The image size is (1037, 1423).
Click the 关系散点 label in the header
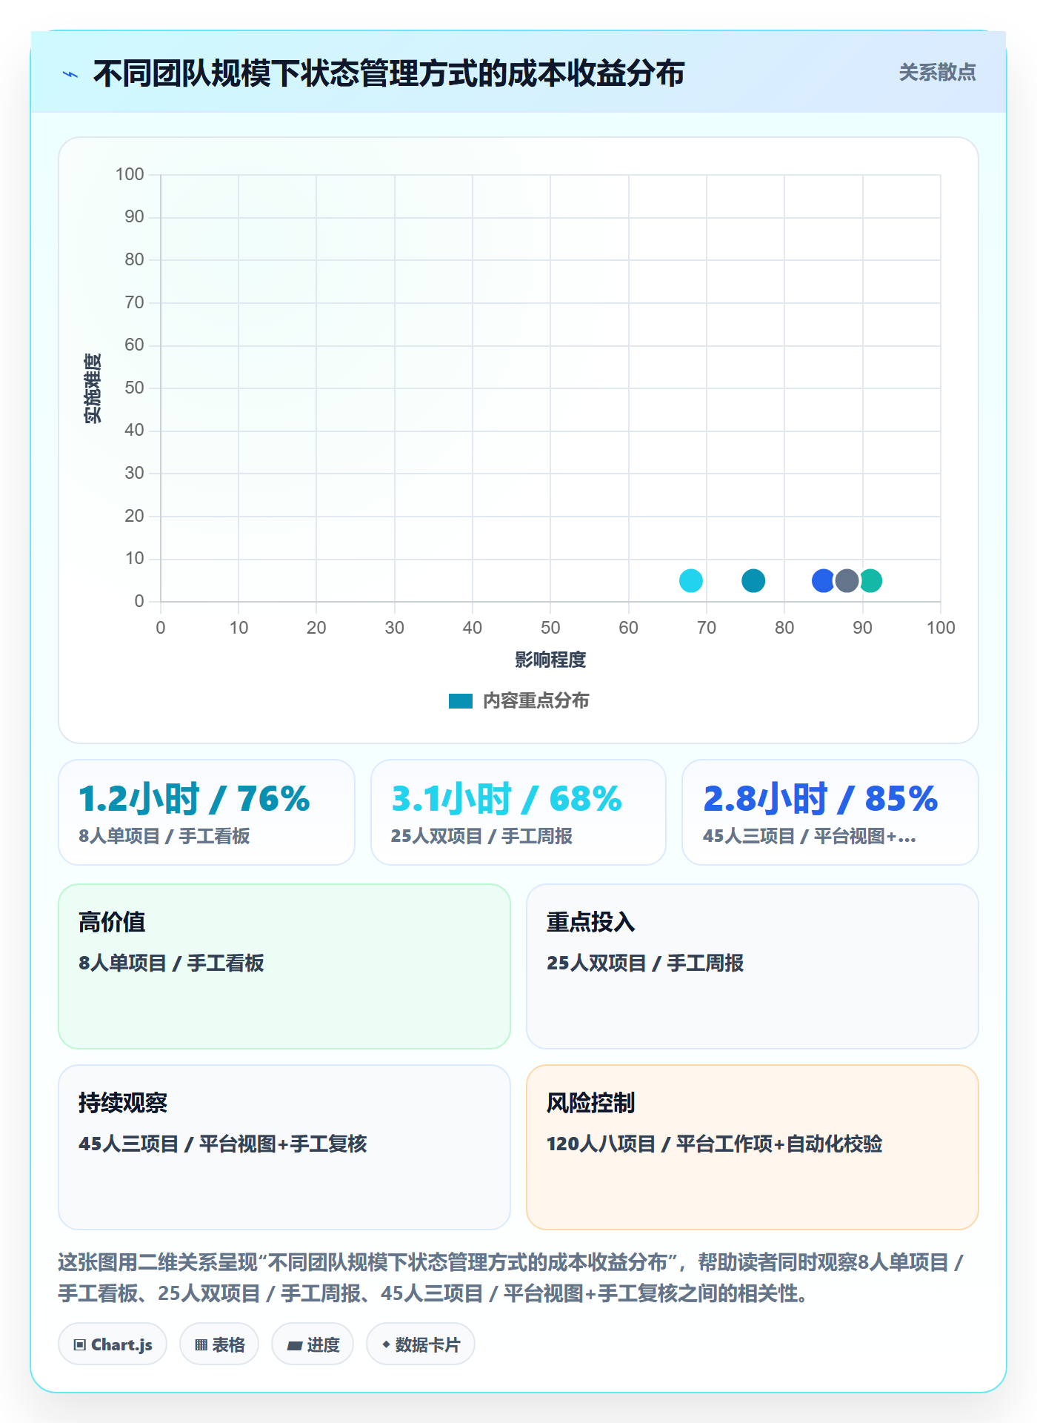937,72
